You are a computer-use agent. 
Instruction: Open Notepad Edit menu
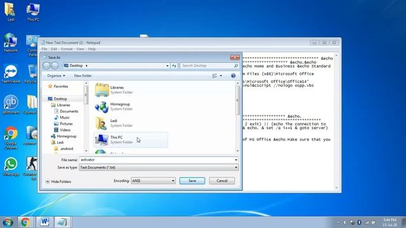[x=54, y=49]
